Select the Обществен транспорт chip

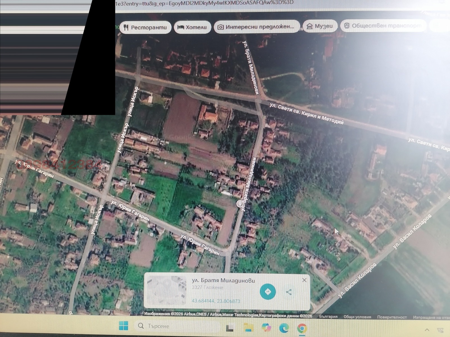pos(383,26)
